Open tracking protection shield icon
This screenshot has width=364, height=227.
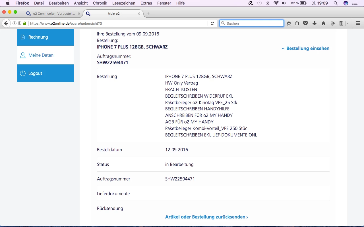click(x=20, y=23)
